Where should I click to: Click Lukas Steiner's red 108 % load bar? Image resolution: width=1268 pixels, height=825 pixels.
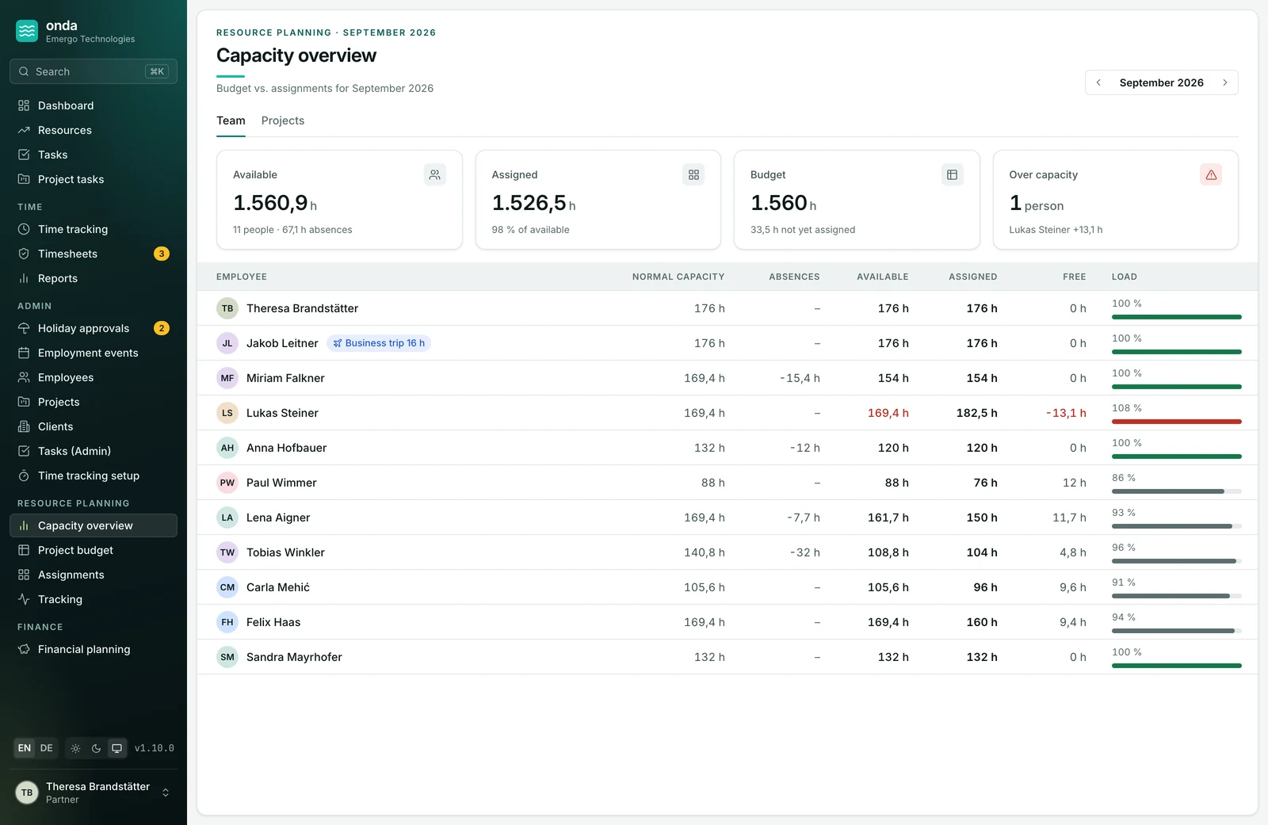[x=1176, y=422]
